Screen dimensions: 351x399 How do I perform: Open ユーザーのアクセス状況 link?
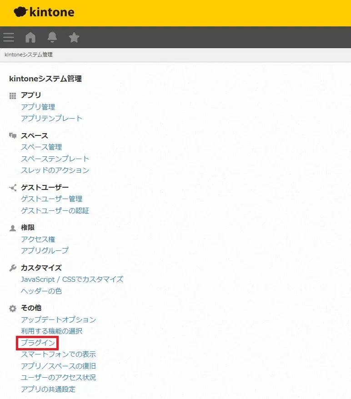pyautogui.click(x=59, y=377)
